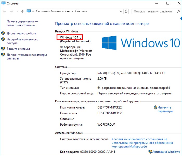Click the shield icon beside Защита системы

(x=3, y=49)
